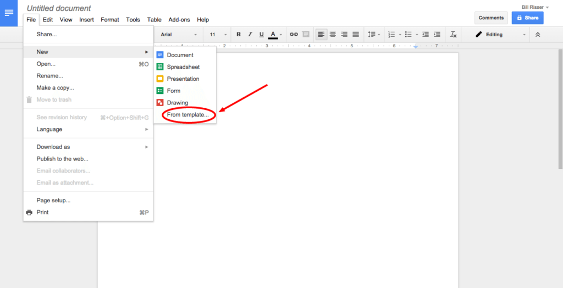Screen dimensions: 563x288
Task: Open the text color picker
Action: (x=273, y=35)
